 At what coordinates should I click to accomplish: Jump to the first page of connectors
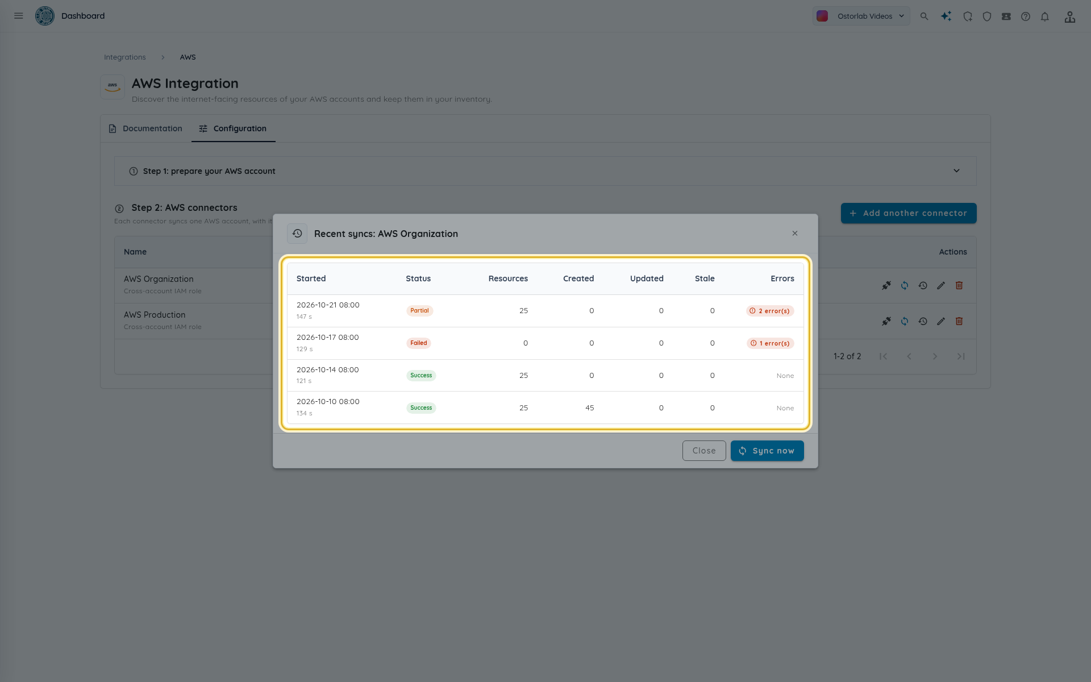pyautogui.click(x=883, y=356)
